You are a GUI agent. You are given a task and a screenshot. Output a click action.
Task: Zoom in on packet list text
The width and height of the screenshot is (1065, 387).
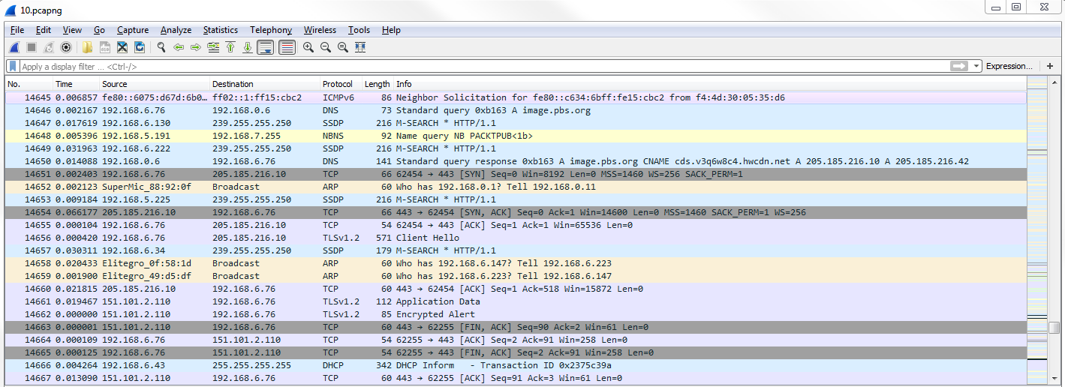pyautogui.click(x=308, y=47)
